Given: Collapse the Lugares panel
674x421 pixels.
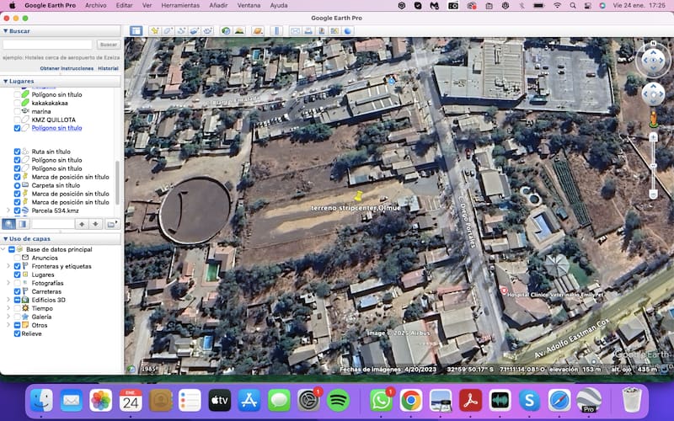Looking at the screenshot, I should pos(6,81).
